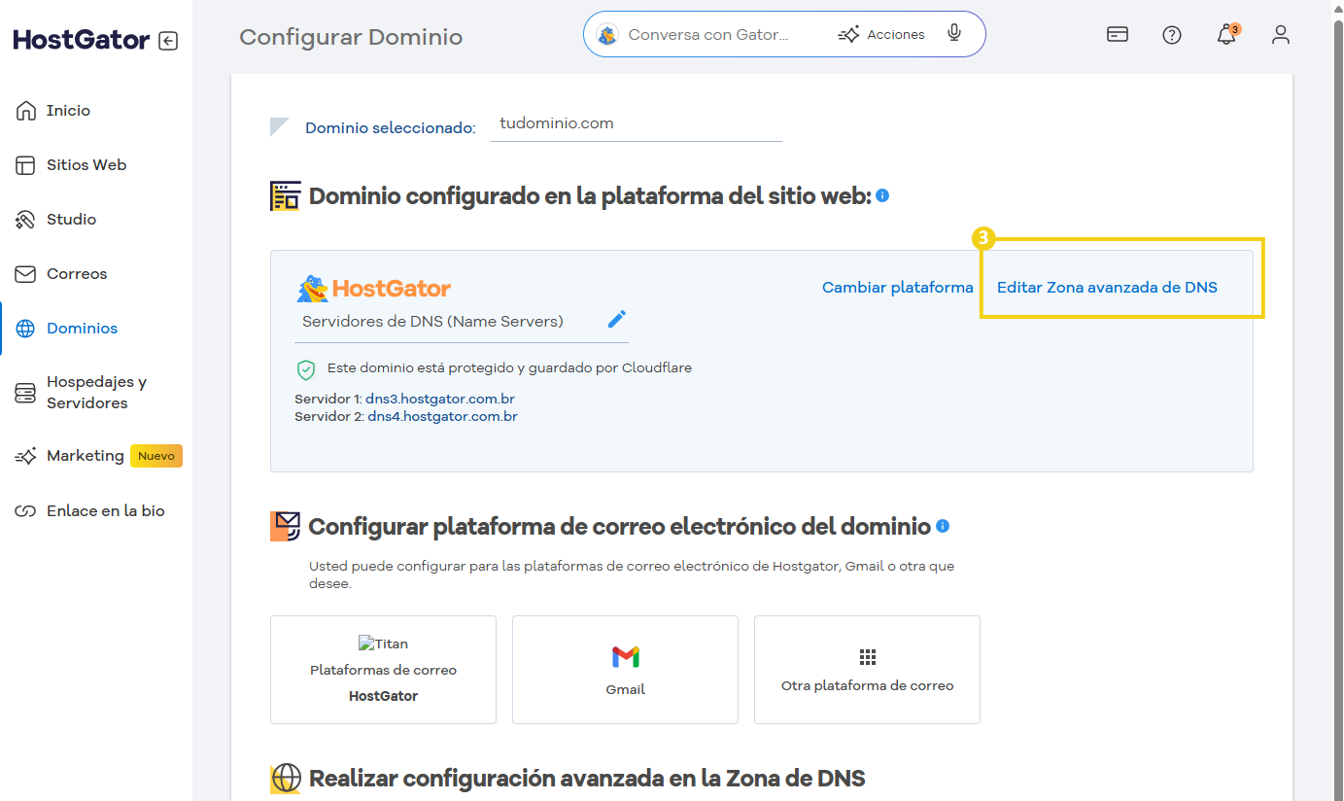Screen dimensions: 1344x801
Task: Click info icon beside Configurar plataforma de correo
Action: point(943,526)
